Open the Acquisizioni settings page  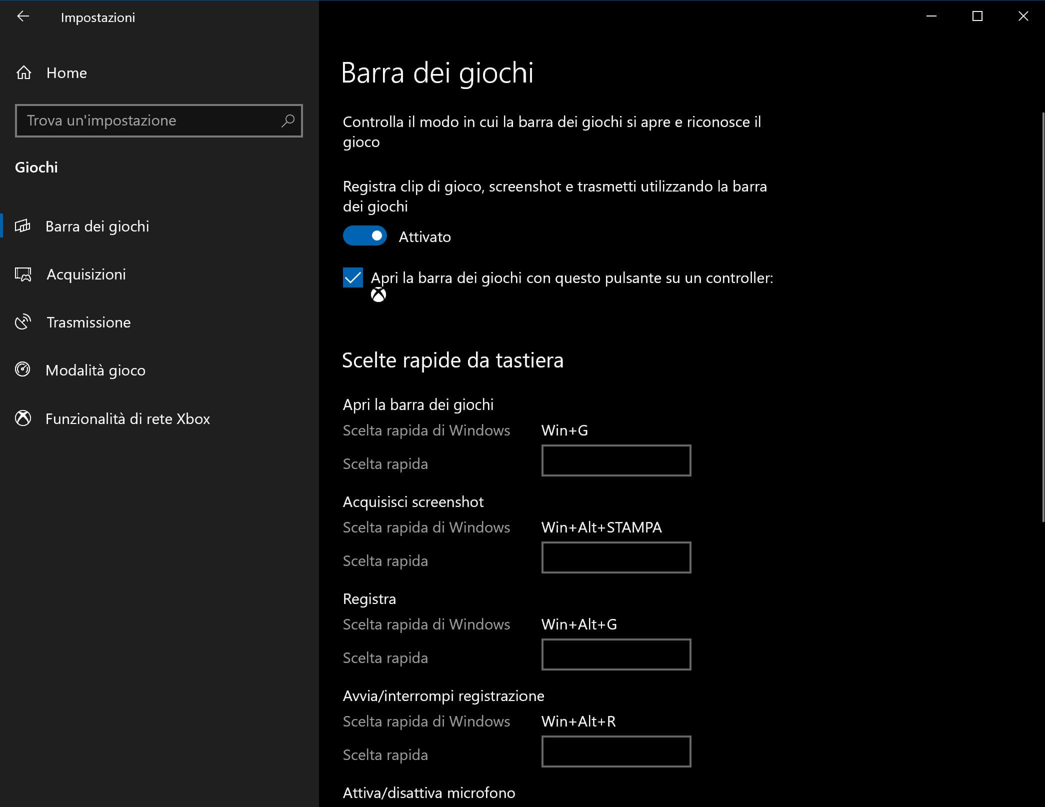tap(86, 274)
